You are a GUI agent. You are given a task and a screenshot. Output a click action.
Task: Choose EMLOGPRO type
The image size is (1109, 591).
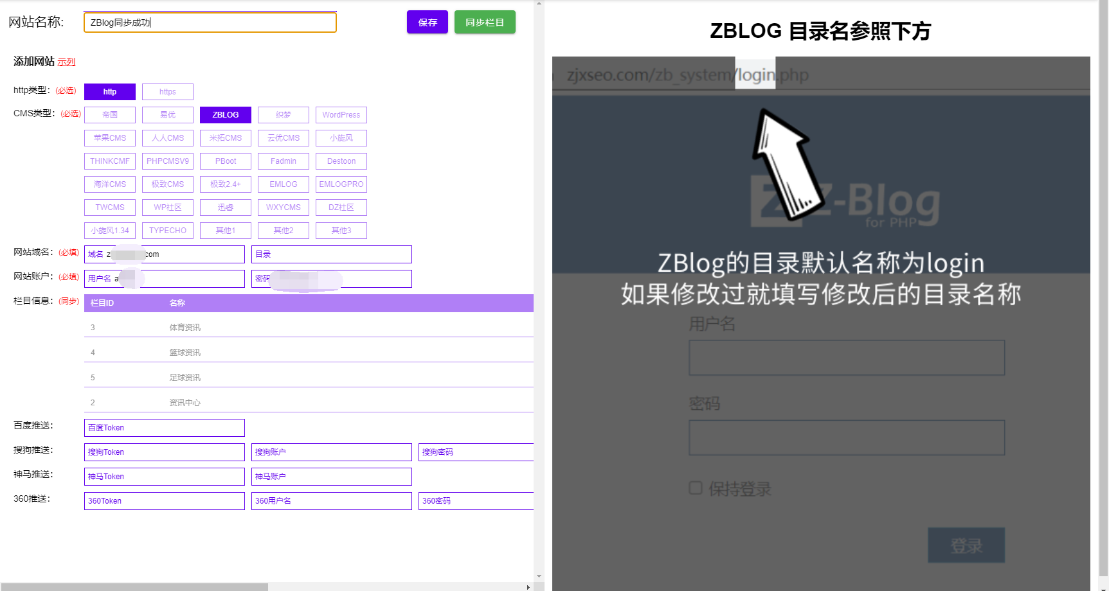pos(341,184)
